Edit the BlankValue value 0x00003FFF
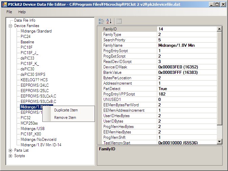The height and width of the screenshot is (171, 228). coord(187,72)
